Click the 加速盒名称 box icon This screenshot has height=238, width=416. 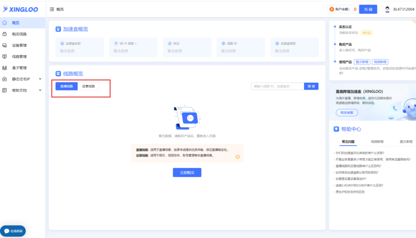[x=62, y=43]
